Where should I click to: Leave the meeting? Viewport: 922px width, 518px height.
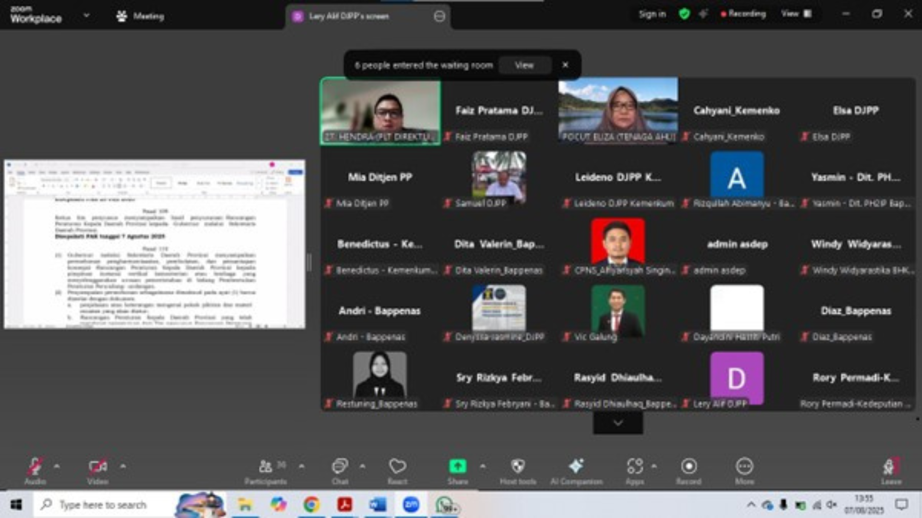891,471
